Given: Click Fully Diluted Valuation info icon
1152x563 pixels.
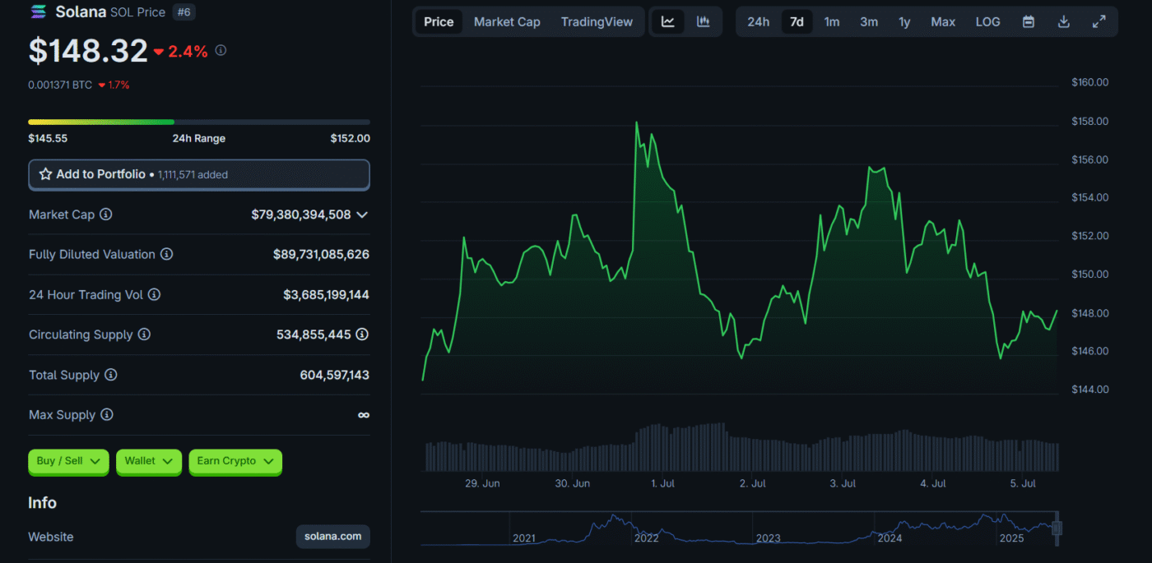Looking at the screenshot, I should 167,255.
